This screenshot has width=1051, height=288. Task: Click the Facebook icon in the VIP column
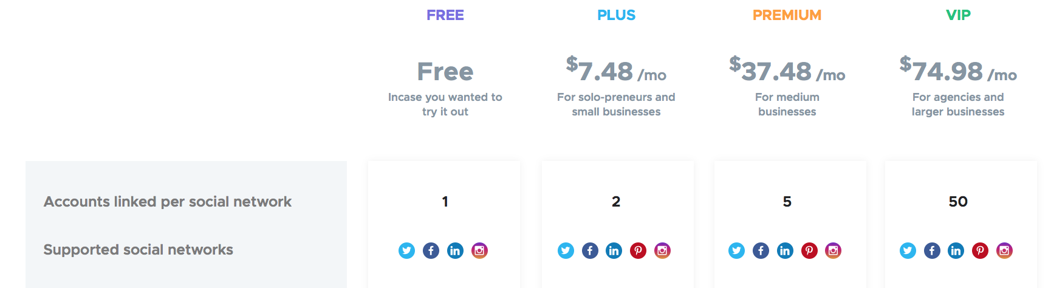pyautogui.click(x=933, y=250)
